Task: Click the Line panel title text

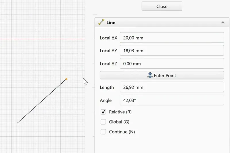Action: tap(111, 23)
